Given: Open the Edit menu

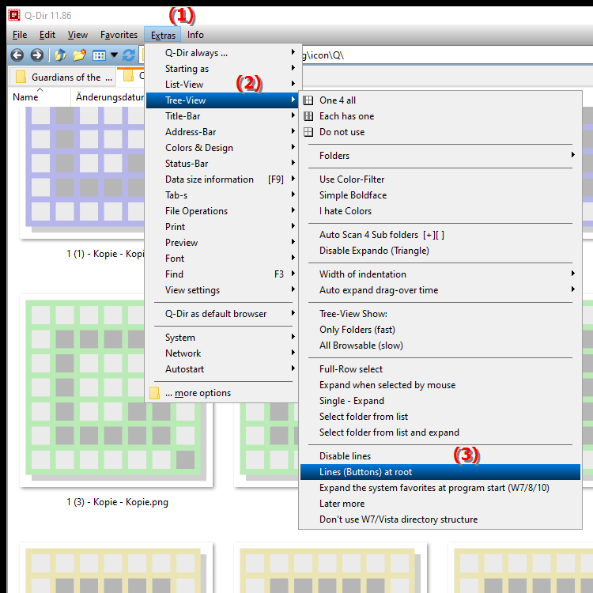Looking at the screenshot, I should 47,35.
